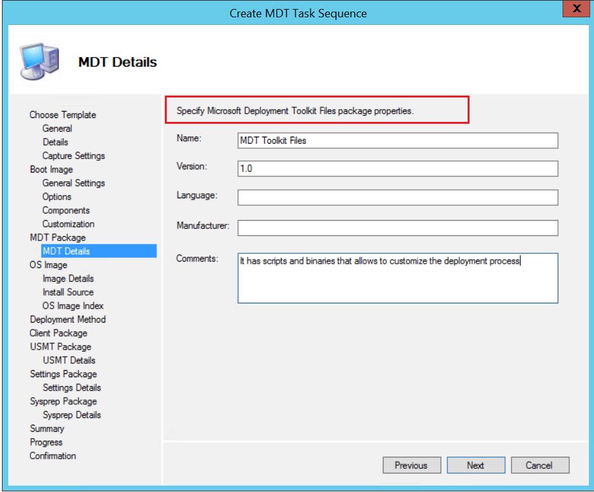594x492 pixels.
Task: Select the USMT Package step
Action: (60, 346)
